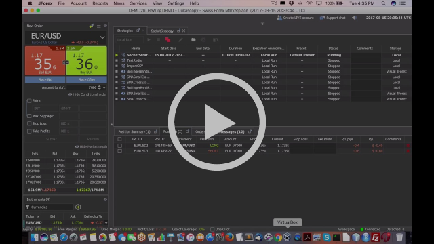Click the Amount units stepper arrows
The width and height of the screenshot is (434, 244).
(100, 87)
